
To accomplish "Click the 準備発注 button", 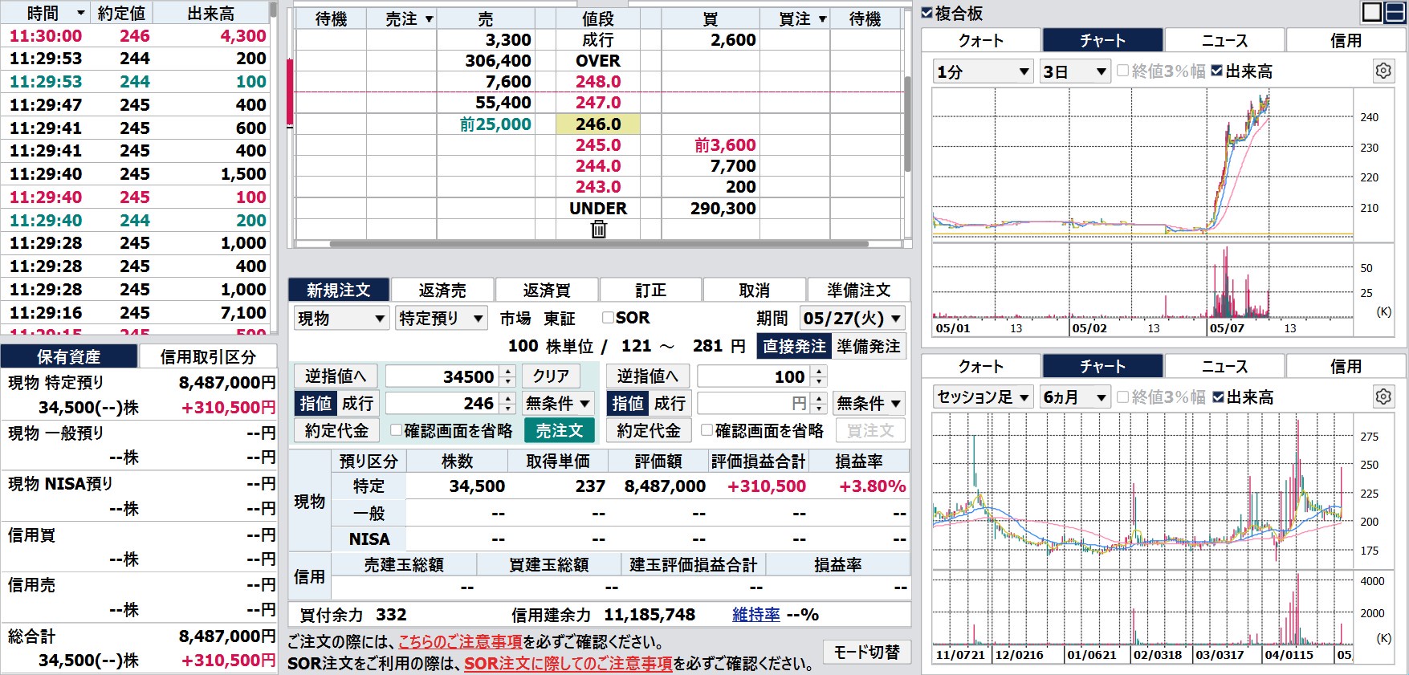I will click(869, 346).
